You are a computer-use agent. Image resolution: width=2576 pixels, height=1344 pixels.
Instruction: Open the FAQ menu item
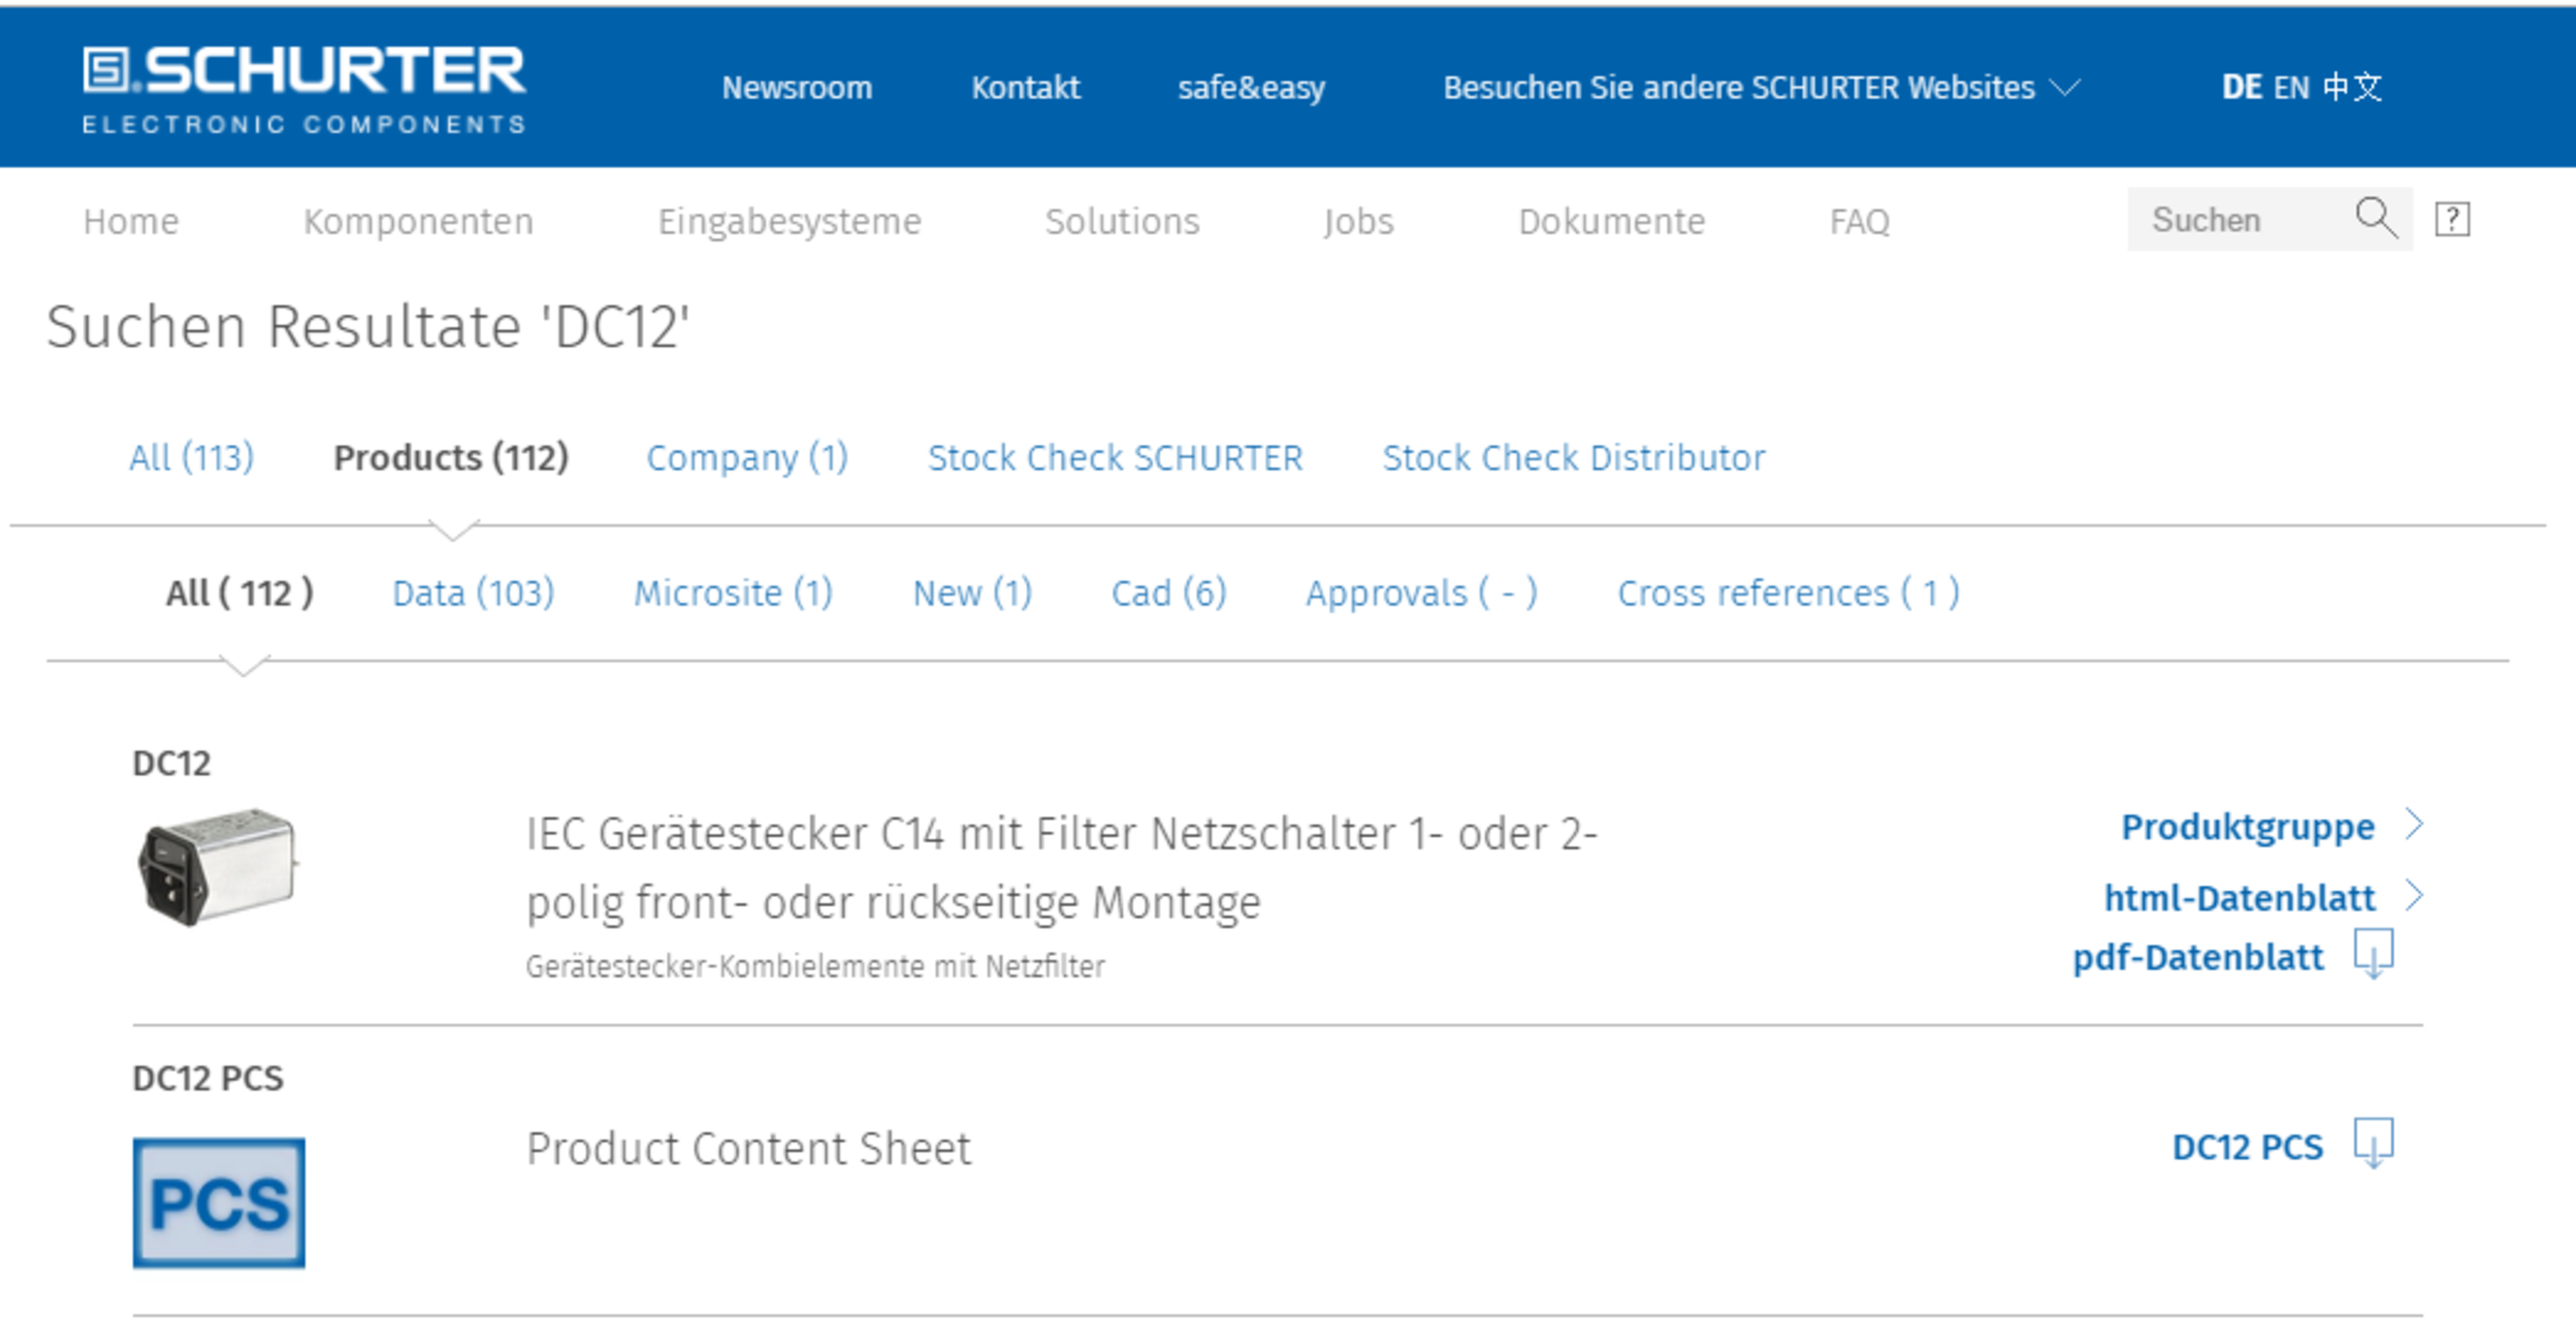tap(1859, 221)
